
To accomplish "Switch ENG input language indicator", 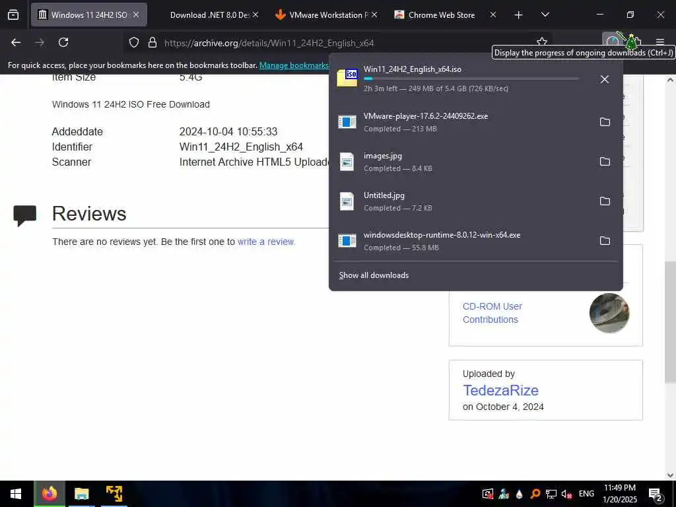I will click(x=586, y=494).
